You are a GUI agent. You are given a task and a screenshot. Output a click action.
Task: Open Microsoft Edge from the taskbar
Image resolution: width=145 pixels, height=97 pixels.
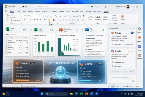pos(76,94)
